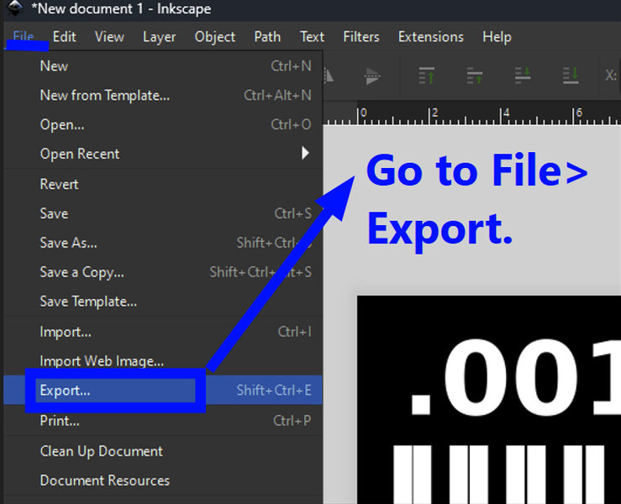Open the Layer menu
The height and width of the screenshot is (504, 621).
click(159, 37)
